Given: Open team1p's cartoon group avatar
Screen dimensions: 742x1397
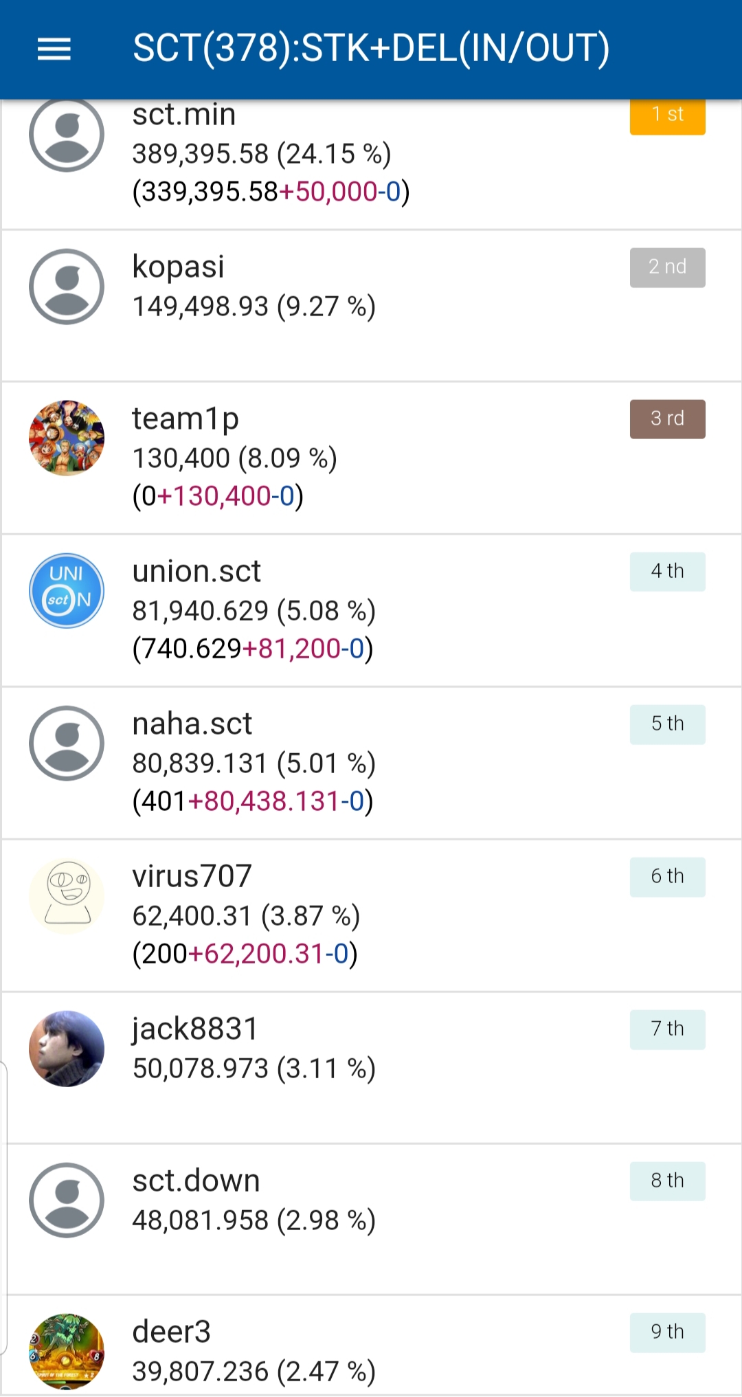Looking at the screenshot, I should [x=67, y=438].
